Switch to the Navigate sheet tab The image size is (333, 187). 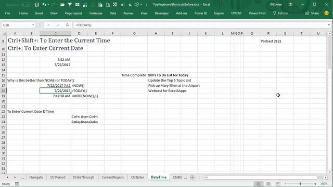[x=36, y=177]
